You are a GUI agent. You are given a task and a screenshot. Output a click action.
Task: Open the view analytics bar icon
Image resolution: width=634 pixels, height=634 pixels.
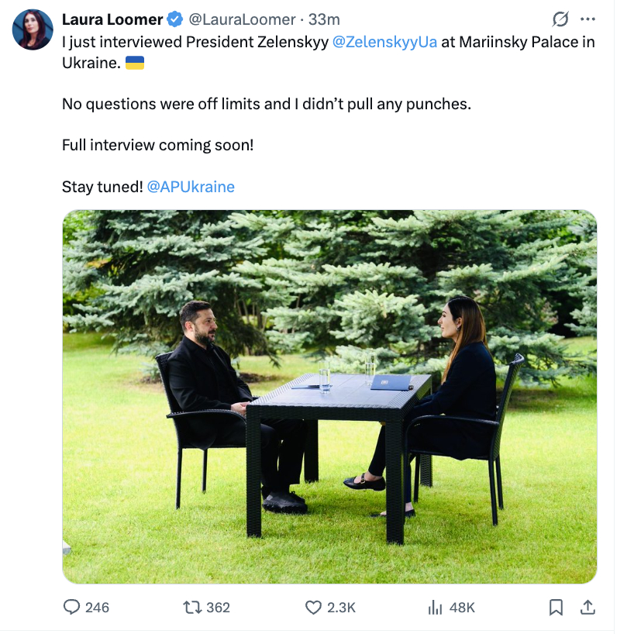(x=435, y=608)
